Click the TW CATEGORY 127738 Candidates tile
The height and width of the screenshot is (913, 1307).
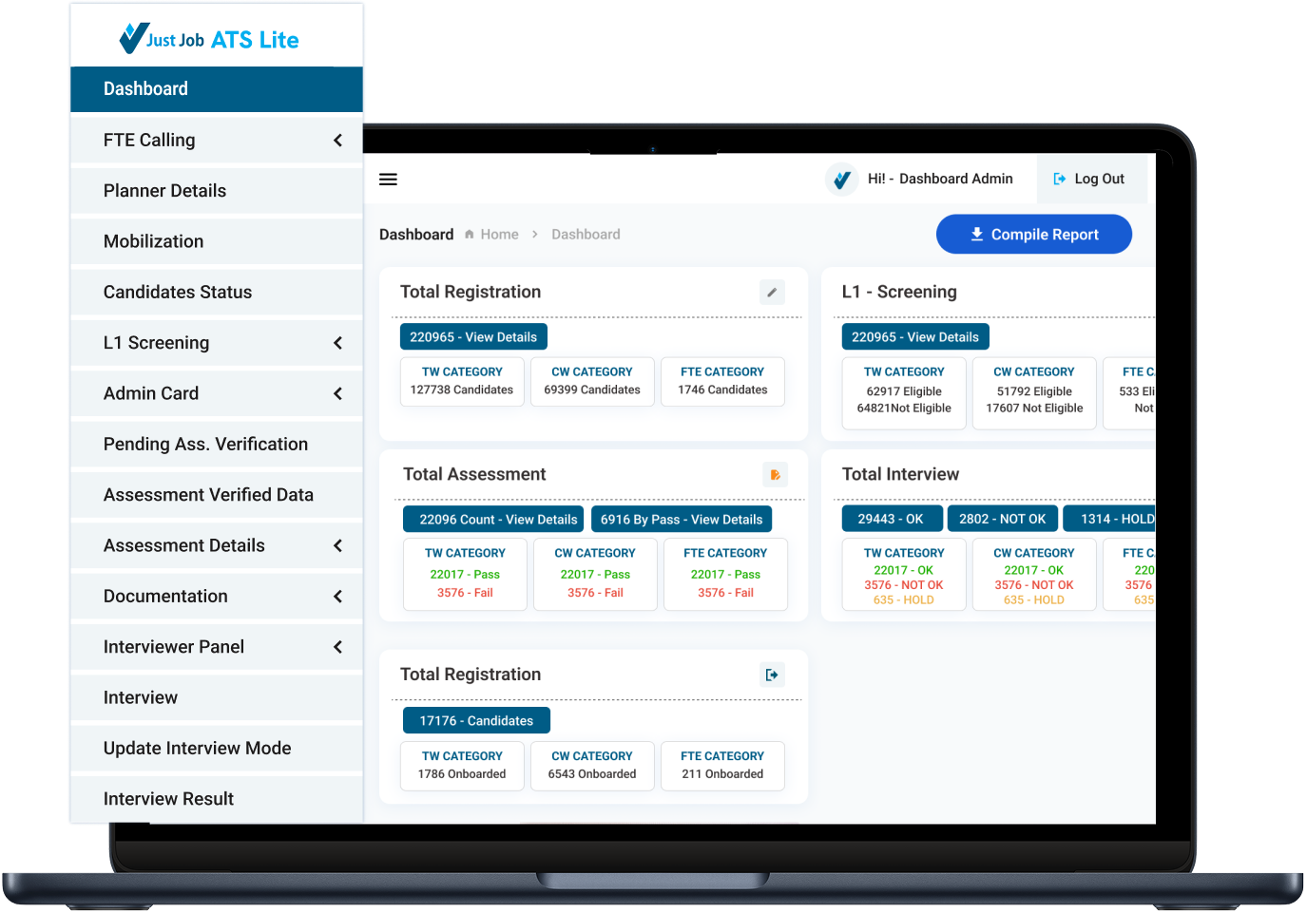[x=462, y=381]
